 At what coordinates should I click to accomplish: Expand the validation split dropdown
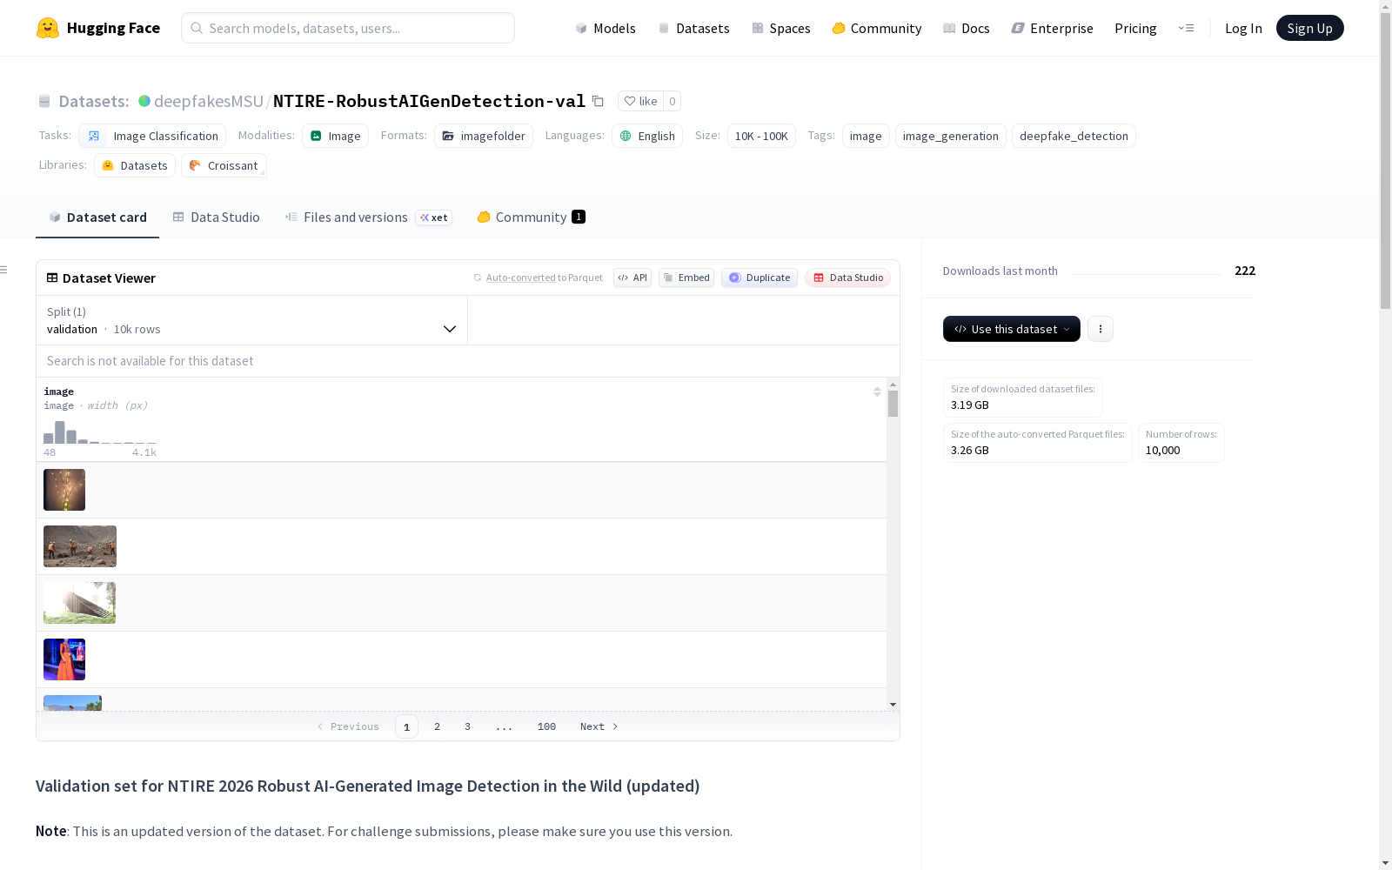tap(251, 320)
